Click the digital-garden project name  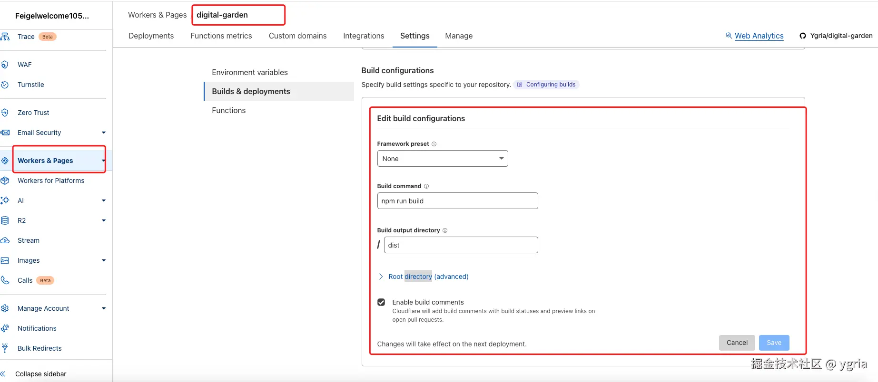click(222, 15)
